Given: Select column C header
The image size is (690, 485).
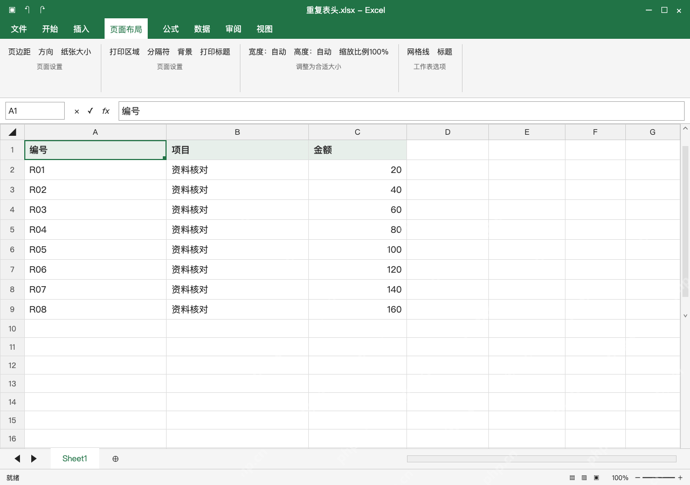Looking at the screenshot, I should 357,132.
